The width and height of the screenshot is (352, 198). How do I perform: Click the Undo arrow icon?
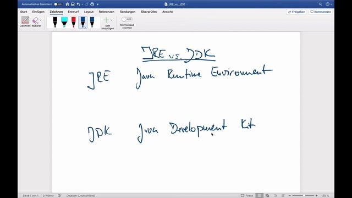(x=78, y=4)
